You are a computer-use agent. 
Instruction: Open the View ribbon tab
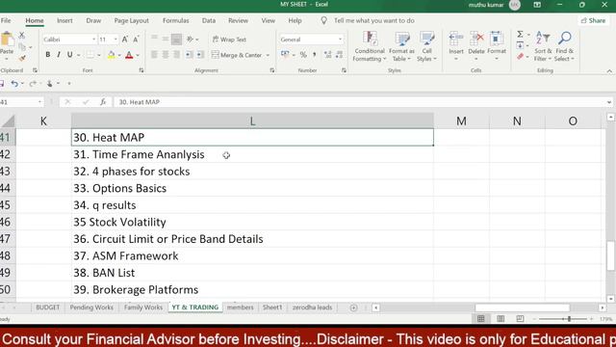click(268, 20)
